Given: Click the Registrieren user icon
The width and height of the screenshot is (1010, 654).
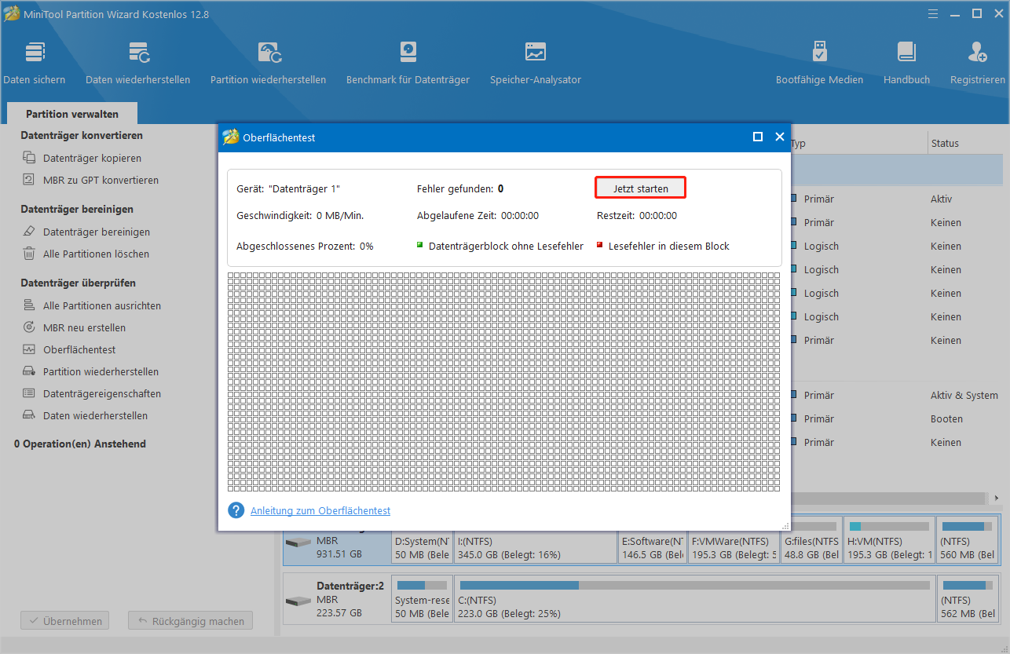Looking at the screenshot, I should click(978, 53).
